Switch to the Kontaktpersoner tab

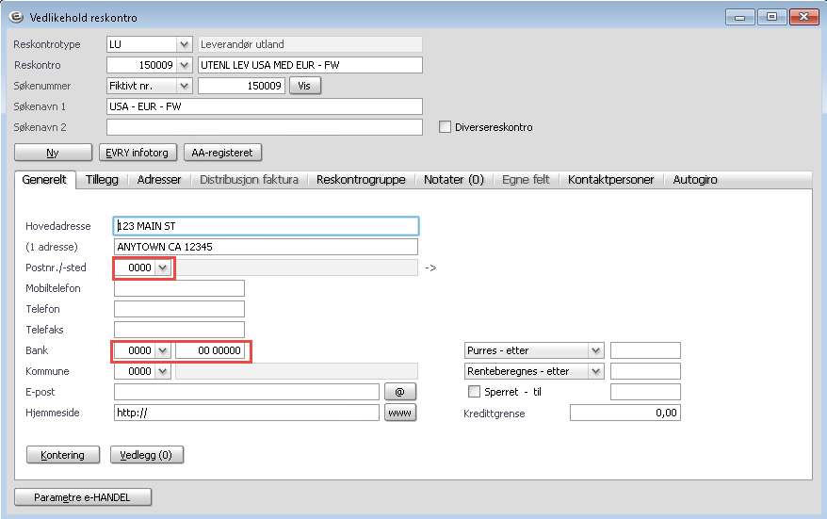coord(610,179)
